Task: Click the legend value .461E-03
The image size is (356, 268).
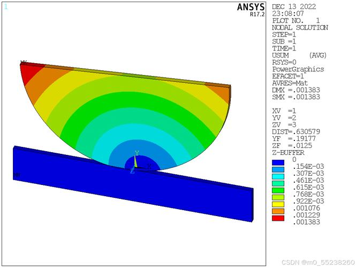Action: coord(308,181)
